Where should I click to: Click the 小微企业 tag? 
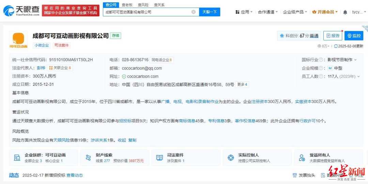pos(42,46)
